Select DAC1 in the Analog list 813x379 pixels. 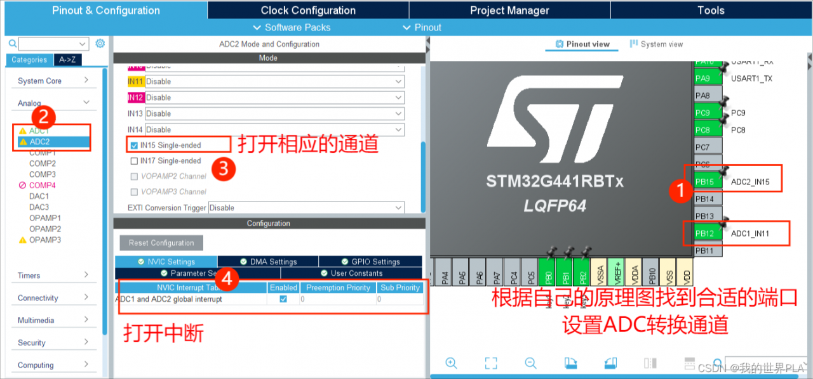[x=39, y=196]
